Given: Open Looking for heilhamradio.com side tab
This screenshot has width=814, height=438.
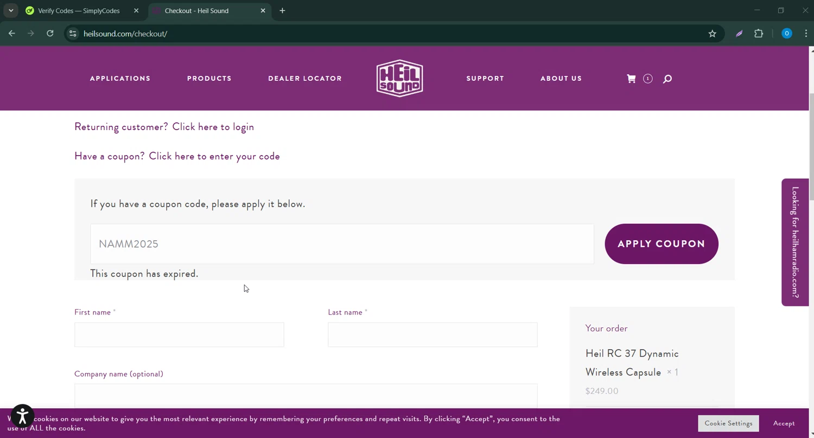Looking at the screenshot, I should pos(795,242).
